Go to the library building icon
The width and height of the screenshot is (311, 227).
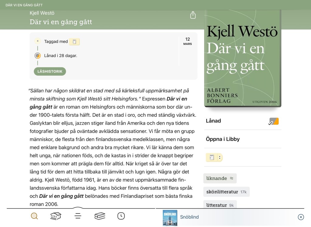coord(56,216)
